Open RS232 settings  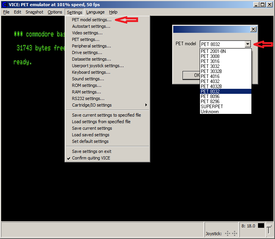108,98
